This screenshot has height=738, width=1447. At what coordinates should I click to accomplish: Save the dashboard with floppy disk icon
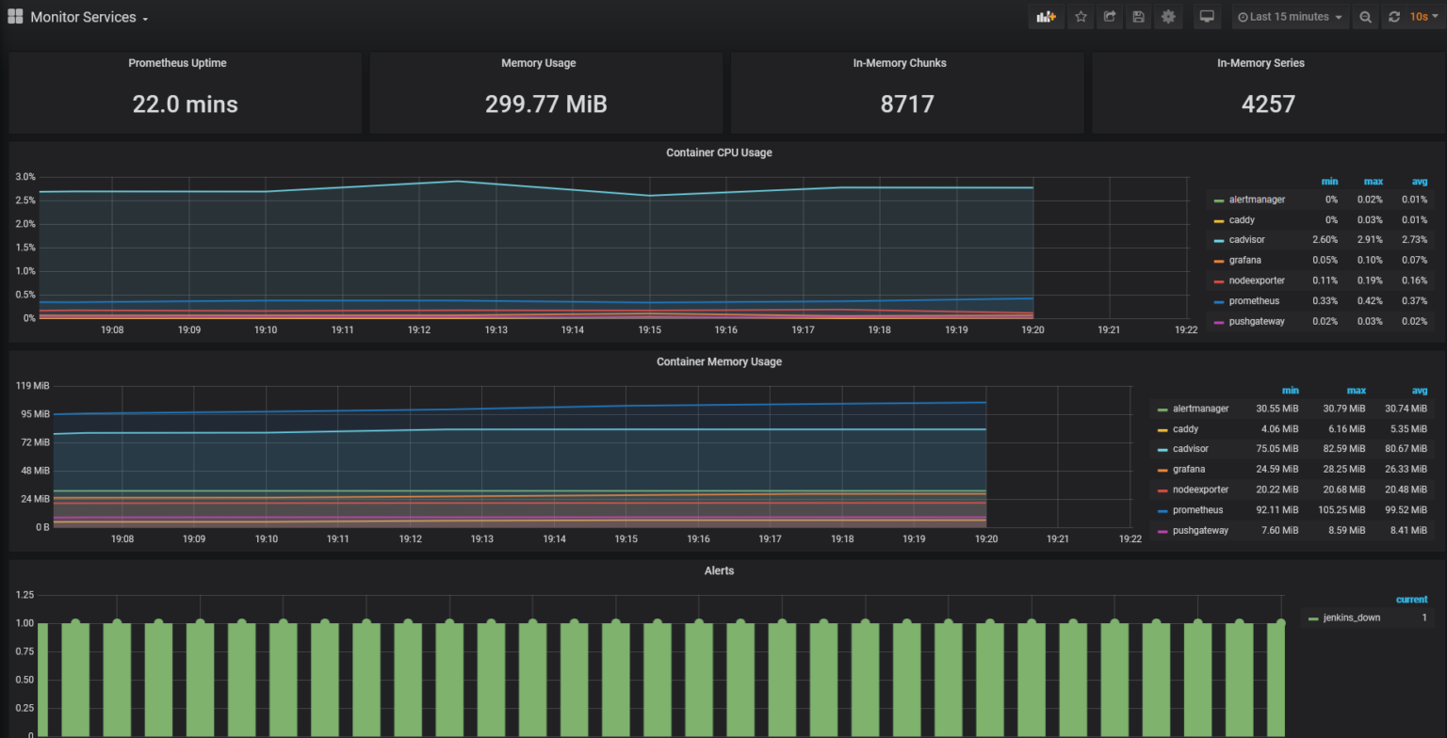(1139, 17)
